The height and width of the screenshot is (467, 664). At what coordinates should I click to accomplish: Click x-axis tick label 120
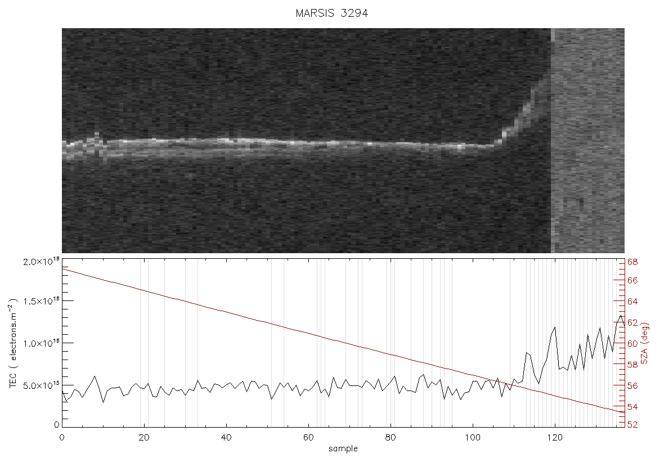pos(555,437)
